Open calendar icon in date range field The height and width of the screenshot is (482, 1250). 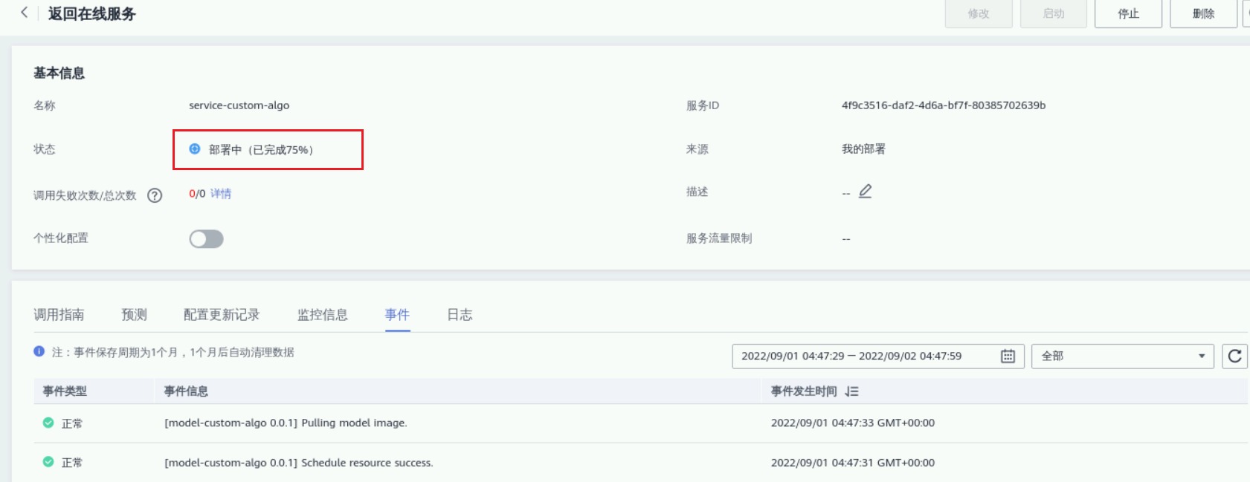pyautogui.click(x=1008, y=356)
